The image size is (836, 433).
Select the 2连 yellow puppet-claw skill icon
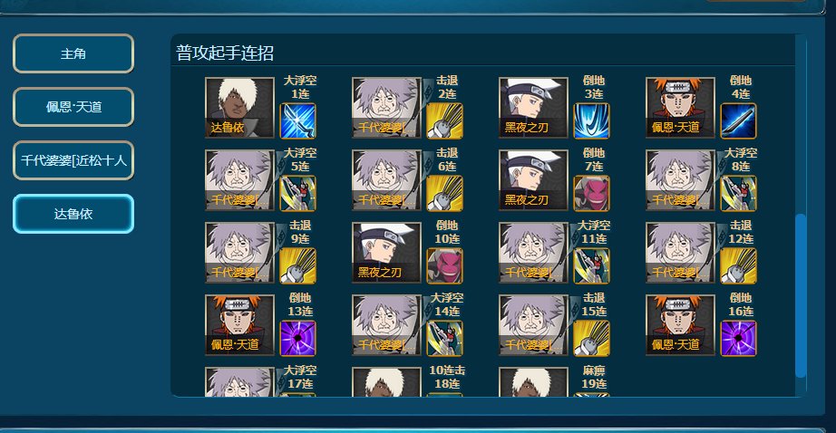(444, 120)
